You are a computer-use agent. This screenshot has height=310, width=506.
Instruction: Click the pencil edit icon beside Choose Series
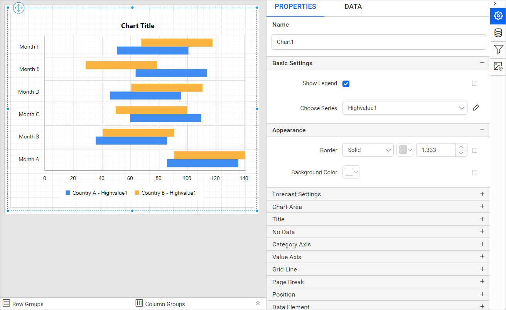476,108
